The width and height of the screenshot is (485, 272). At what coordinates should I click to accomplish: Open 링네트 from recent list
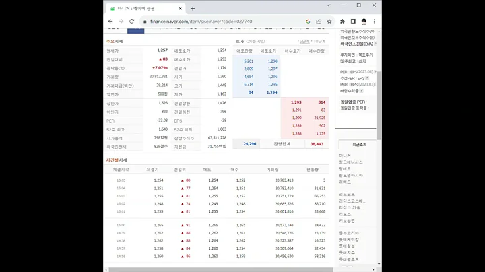(x=345, y=169)
